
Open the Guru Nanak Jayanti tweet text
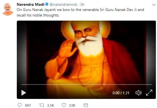(80, 12)
